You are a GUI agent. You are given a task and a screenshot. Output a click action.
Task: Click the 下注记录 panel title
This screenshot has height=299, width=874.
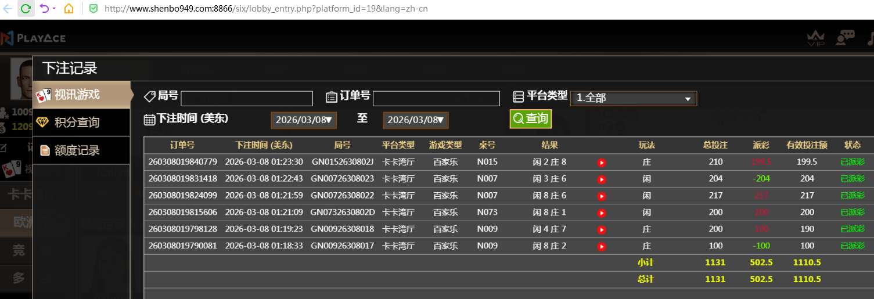pos(70,69)
